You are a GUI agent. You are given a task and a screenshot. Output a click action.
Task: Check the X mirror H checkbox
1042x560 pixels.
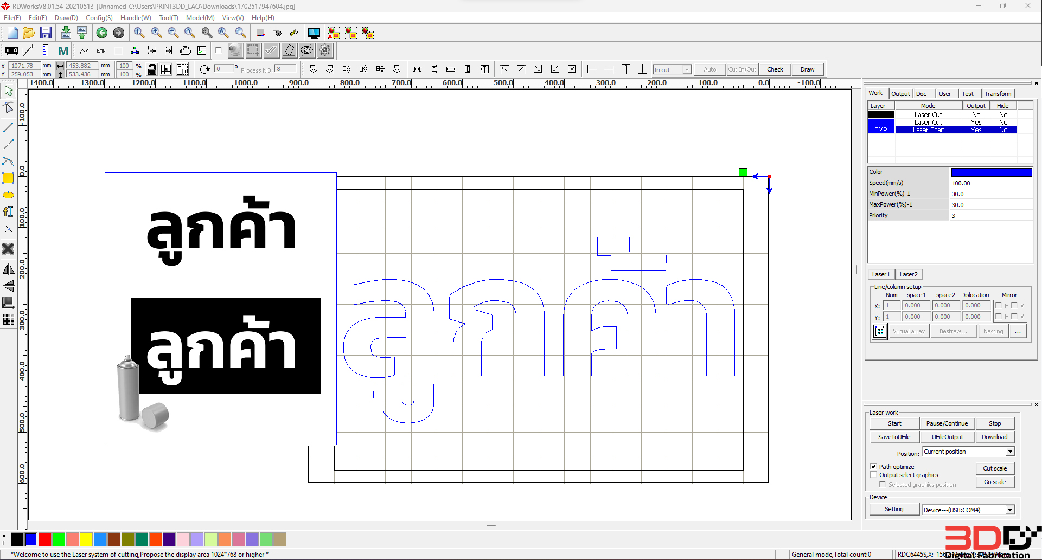tap(999, 306)
